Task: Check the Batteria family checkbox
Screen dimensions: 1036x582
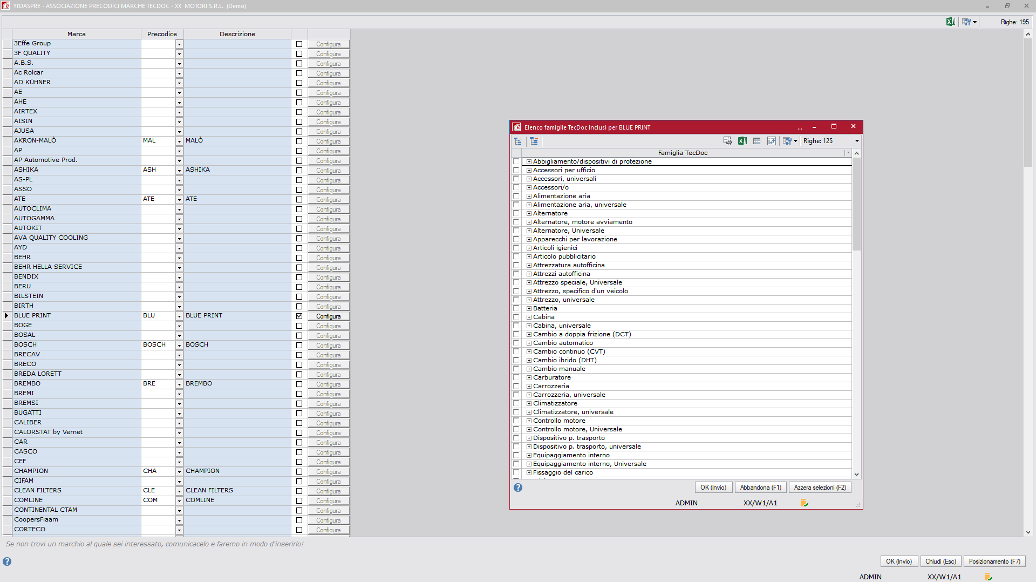Action: (516, 308)
